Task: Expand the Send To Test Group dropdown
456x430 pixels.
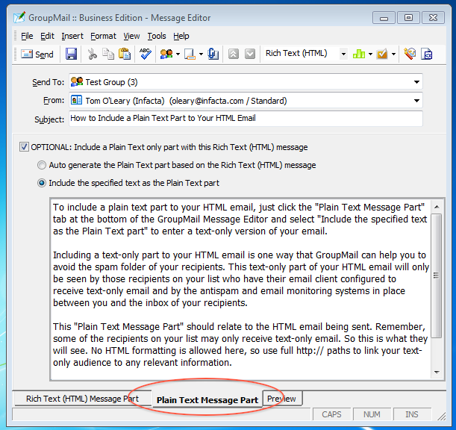Action: (416, 82)
